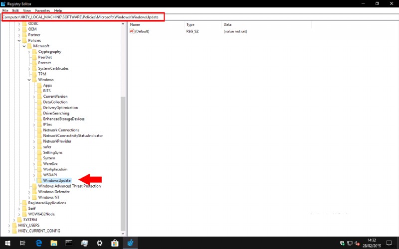The width and height of the screenshot is (399, 249).
Task: Select the ODBC key
Action: (x=33, y=23)
